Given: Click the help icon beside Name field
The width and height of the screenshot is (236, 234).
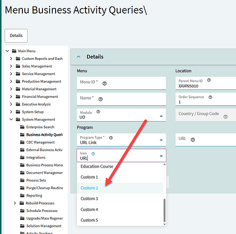Looking at the screenshot, I should click(100, 99).
